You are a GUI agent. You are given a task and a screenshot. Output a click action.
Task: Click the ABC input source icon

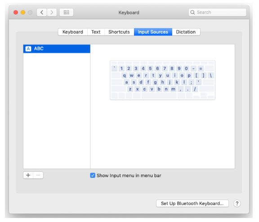click(x=28, y=49)
